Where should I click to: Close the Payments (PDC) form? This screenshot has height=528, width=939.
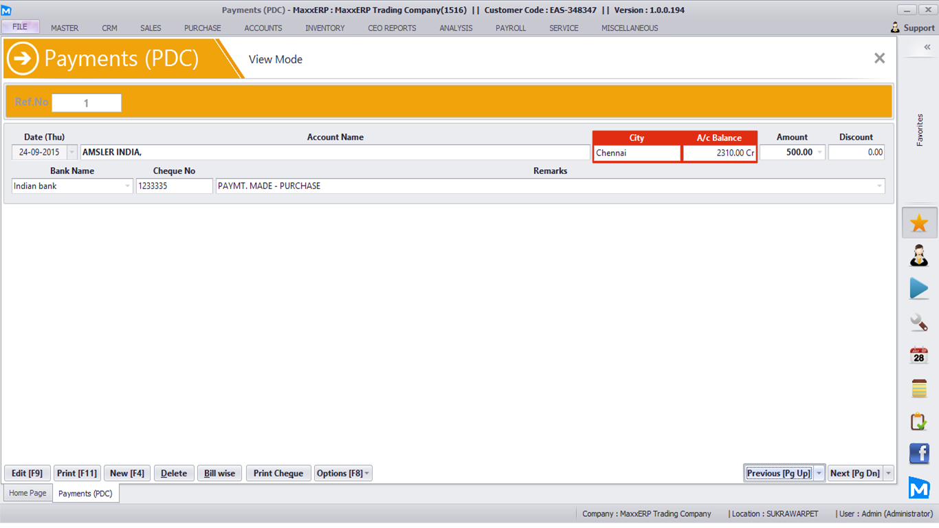click(879, 58)
